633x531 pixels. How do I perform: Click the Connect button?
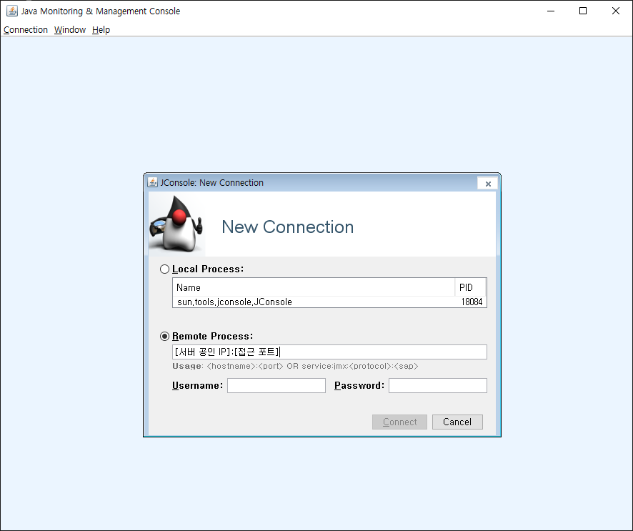click(399, 422)
